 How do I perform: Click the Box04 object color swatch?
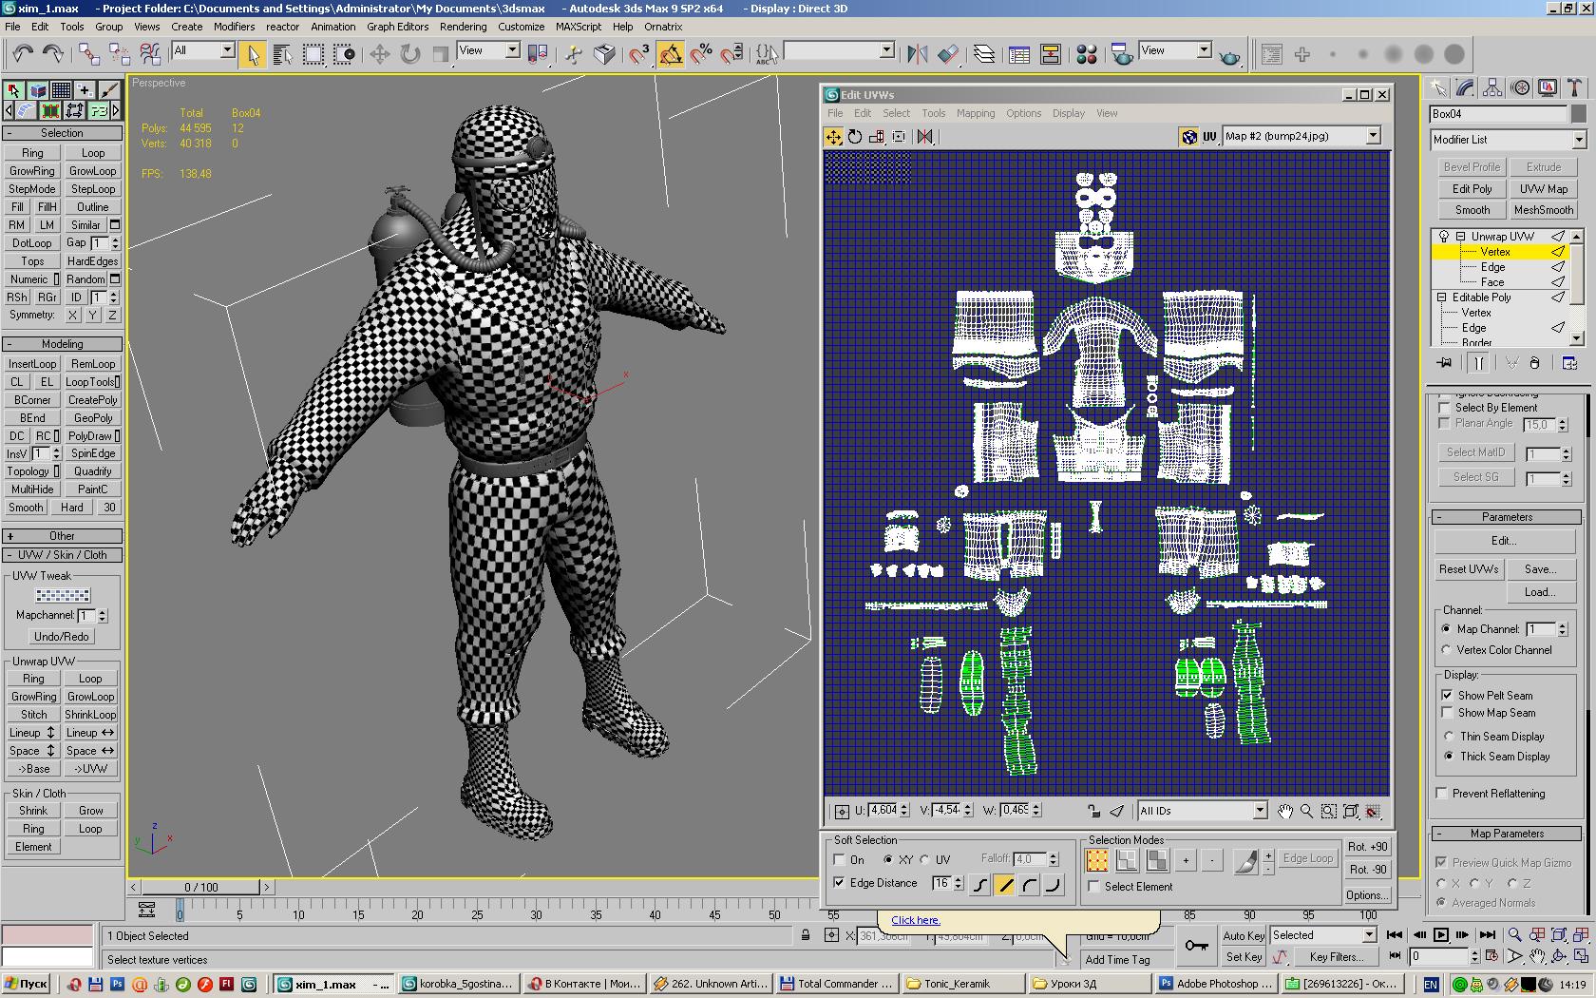click(1578, 114)
